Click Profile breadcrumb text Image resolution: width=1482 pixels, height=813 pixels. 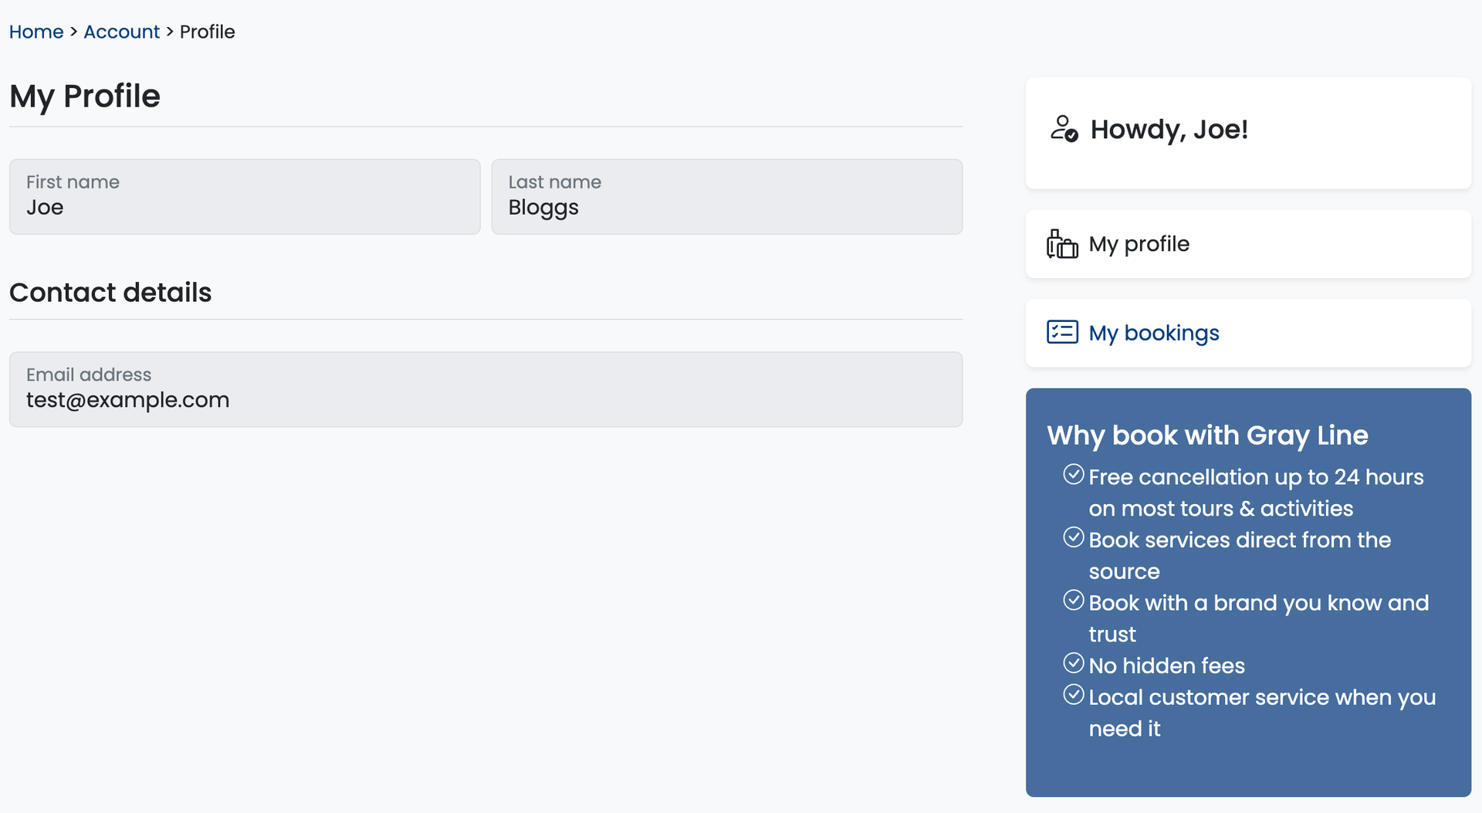pos(207,32)
